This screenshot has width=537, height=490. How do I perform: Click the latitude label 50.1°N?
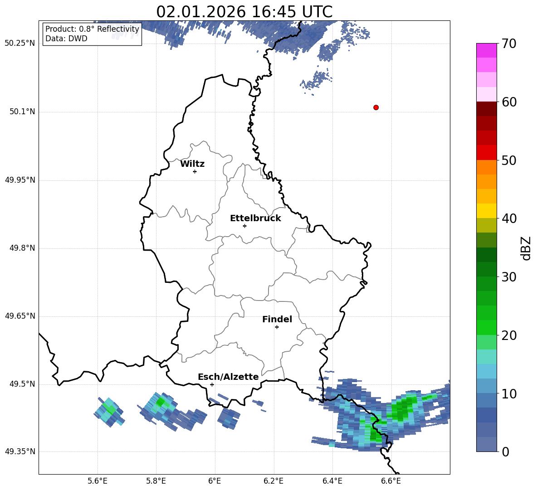tap(22, 112)
